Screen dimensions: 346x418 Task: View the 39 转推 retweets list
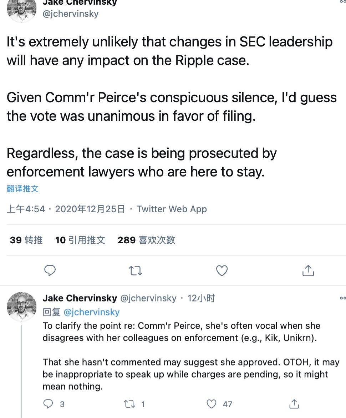pyautogui.click(x=26, y=240)
